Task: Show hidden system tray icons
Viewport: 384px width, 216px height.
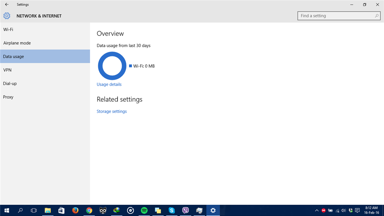Action: click(x=316, y=210)
